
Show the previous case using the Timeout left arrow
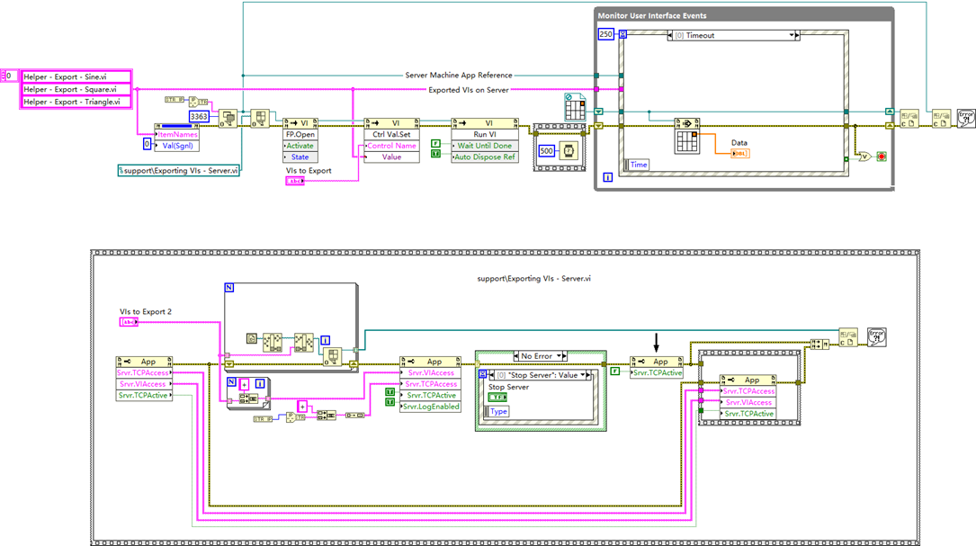(668, 35)
